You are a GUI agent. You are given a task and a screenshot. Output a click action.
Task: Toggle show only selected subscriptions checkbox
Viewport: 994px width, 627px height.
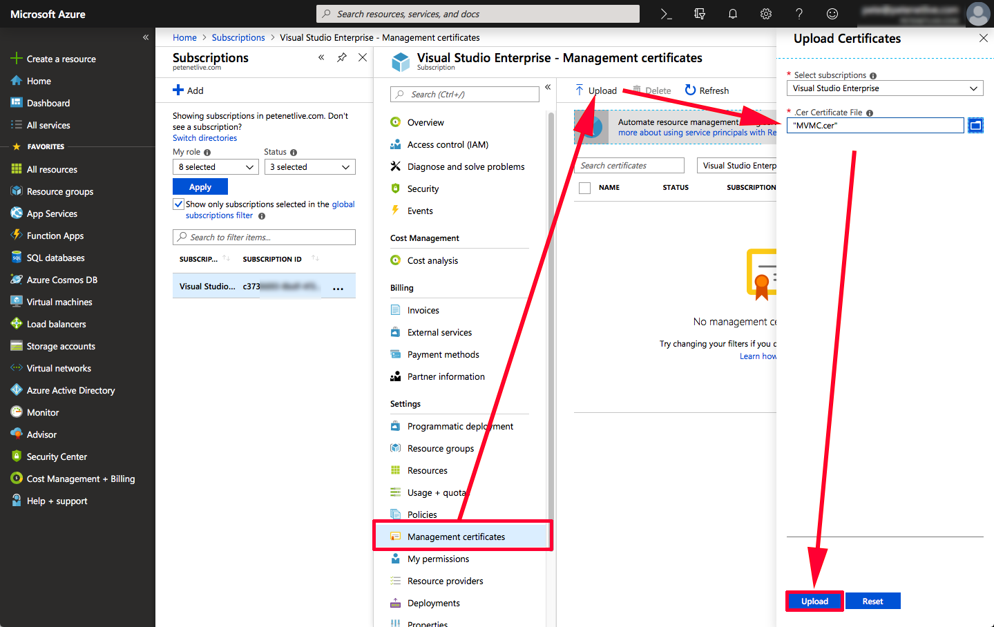pyautogui.click(x=179, y=204)
